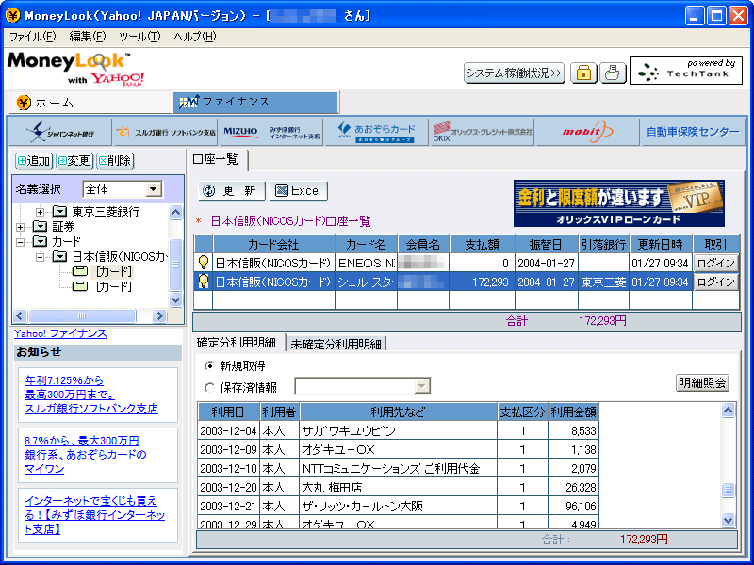Click tree panel scroll up arrow
The height and width of the screenshot is (565, 754).
[175, 212]
